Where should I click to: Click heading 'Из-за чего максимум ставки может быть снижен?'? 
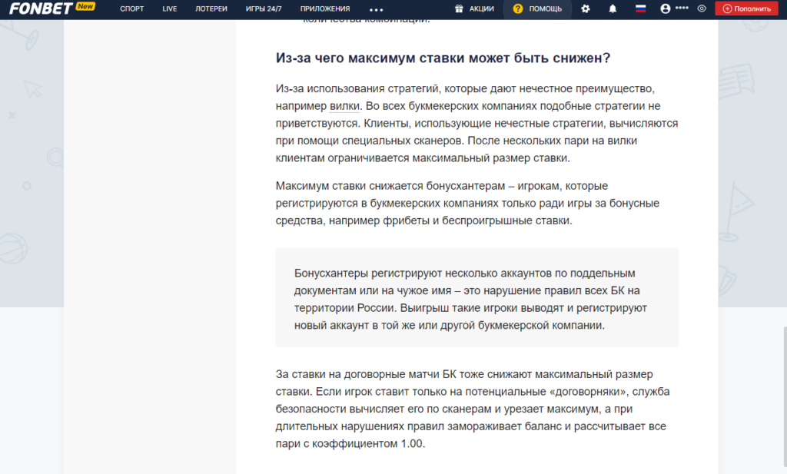point(443,58)
